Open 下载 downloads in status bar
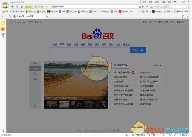192x137 pixels. tap(152, 135)
